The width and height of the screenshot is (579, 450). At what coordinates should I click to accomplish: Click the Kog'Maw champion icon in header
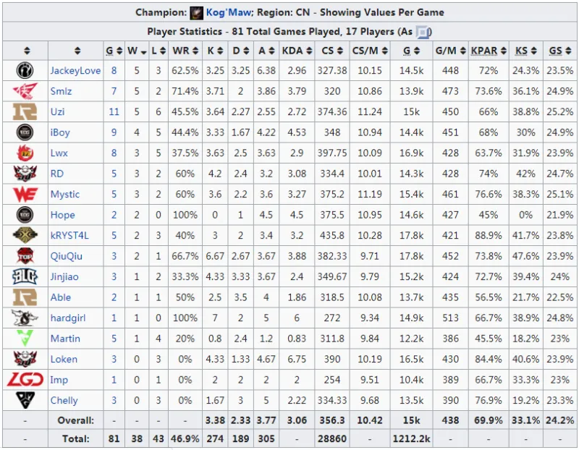pos(198,12)
